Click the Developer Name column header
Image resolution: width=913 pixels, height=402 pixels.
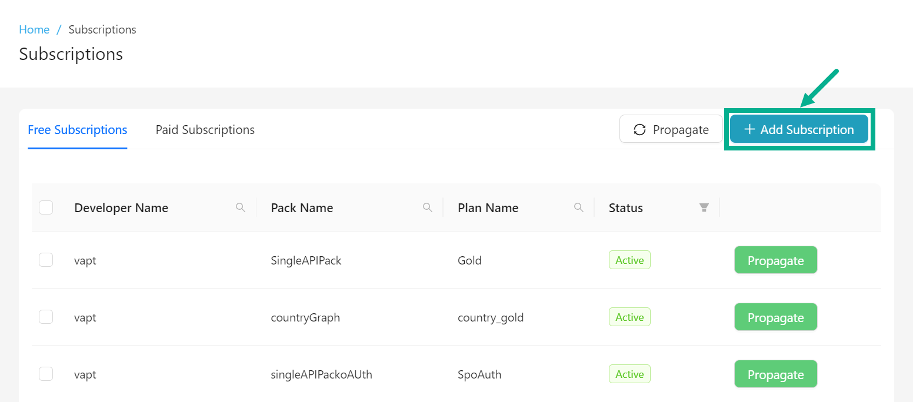[x=121, y=207]
